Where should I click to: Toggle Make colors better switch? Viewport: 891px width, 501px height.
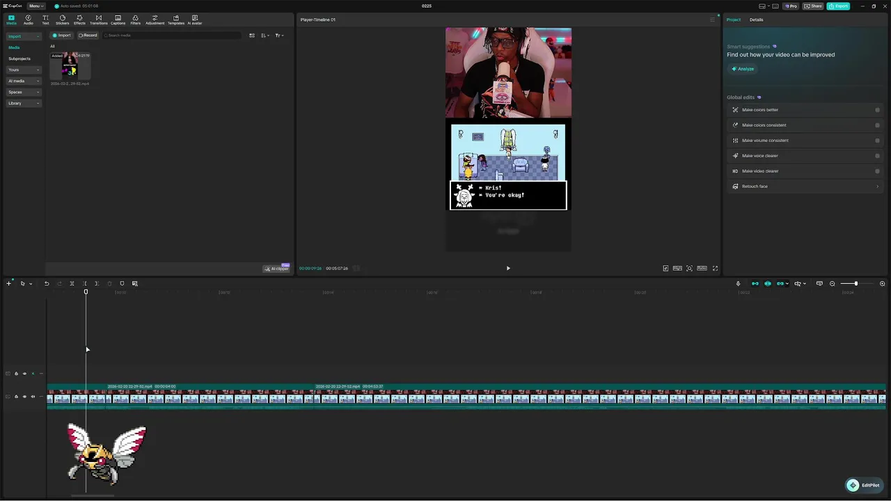877,110
